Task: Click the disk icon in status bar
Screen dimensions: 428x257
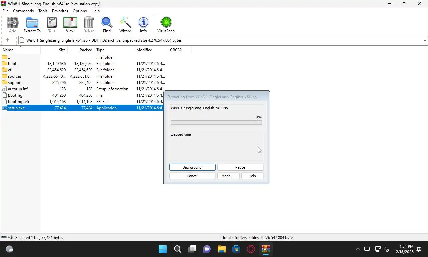Action: click(x=4, y=237)
